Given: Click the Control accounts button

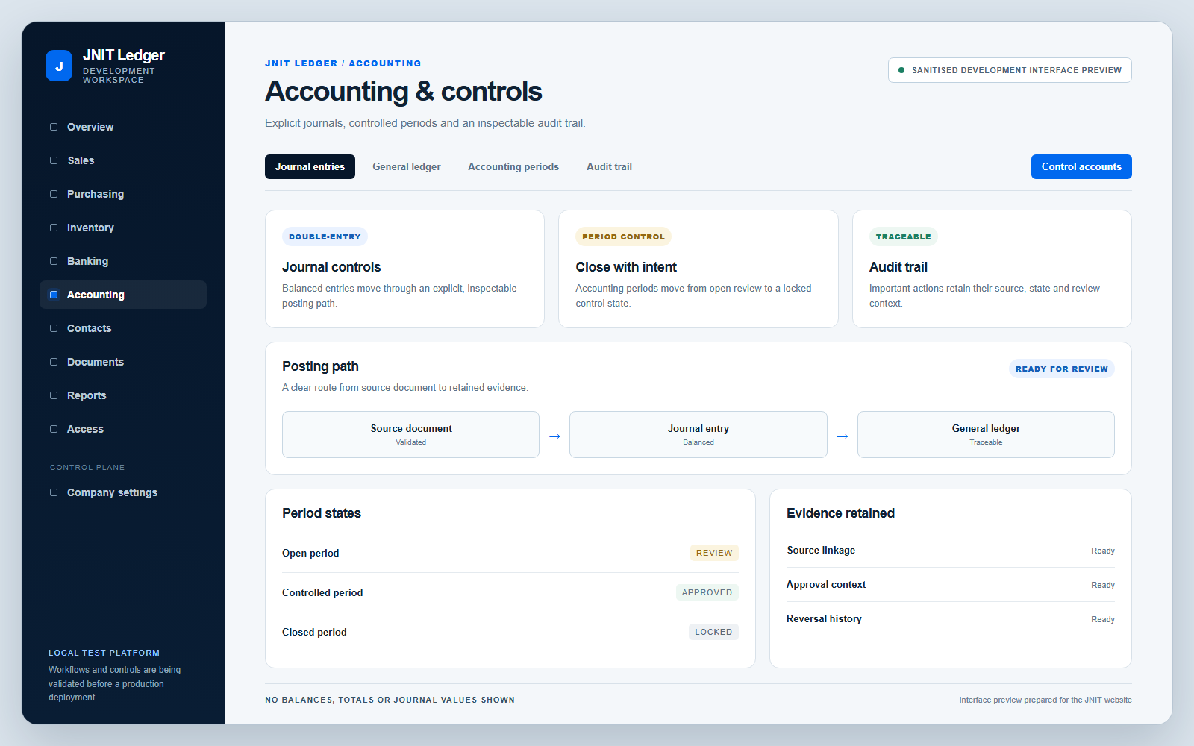Looking at the screenshot, I should (1081, 166).
